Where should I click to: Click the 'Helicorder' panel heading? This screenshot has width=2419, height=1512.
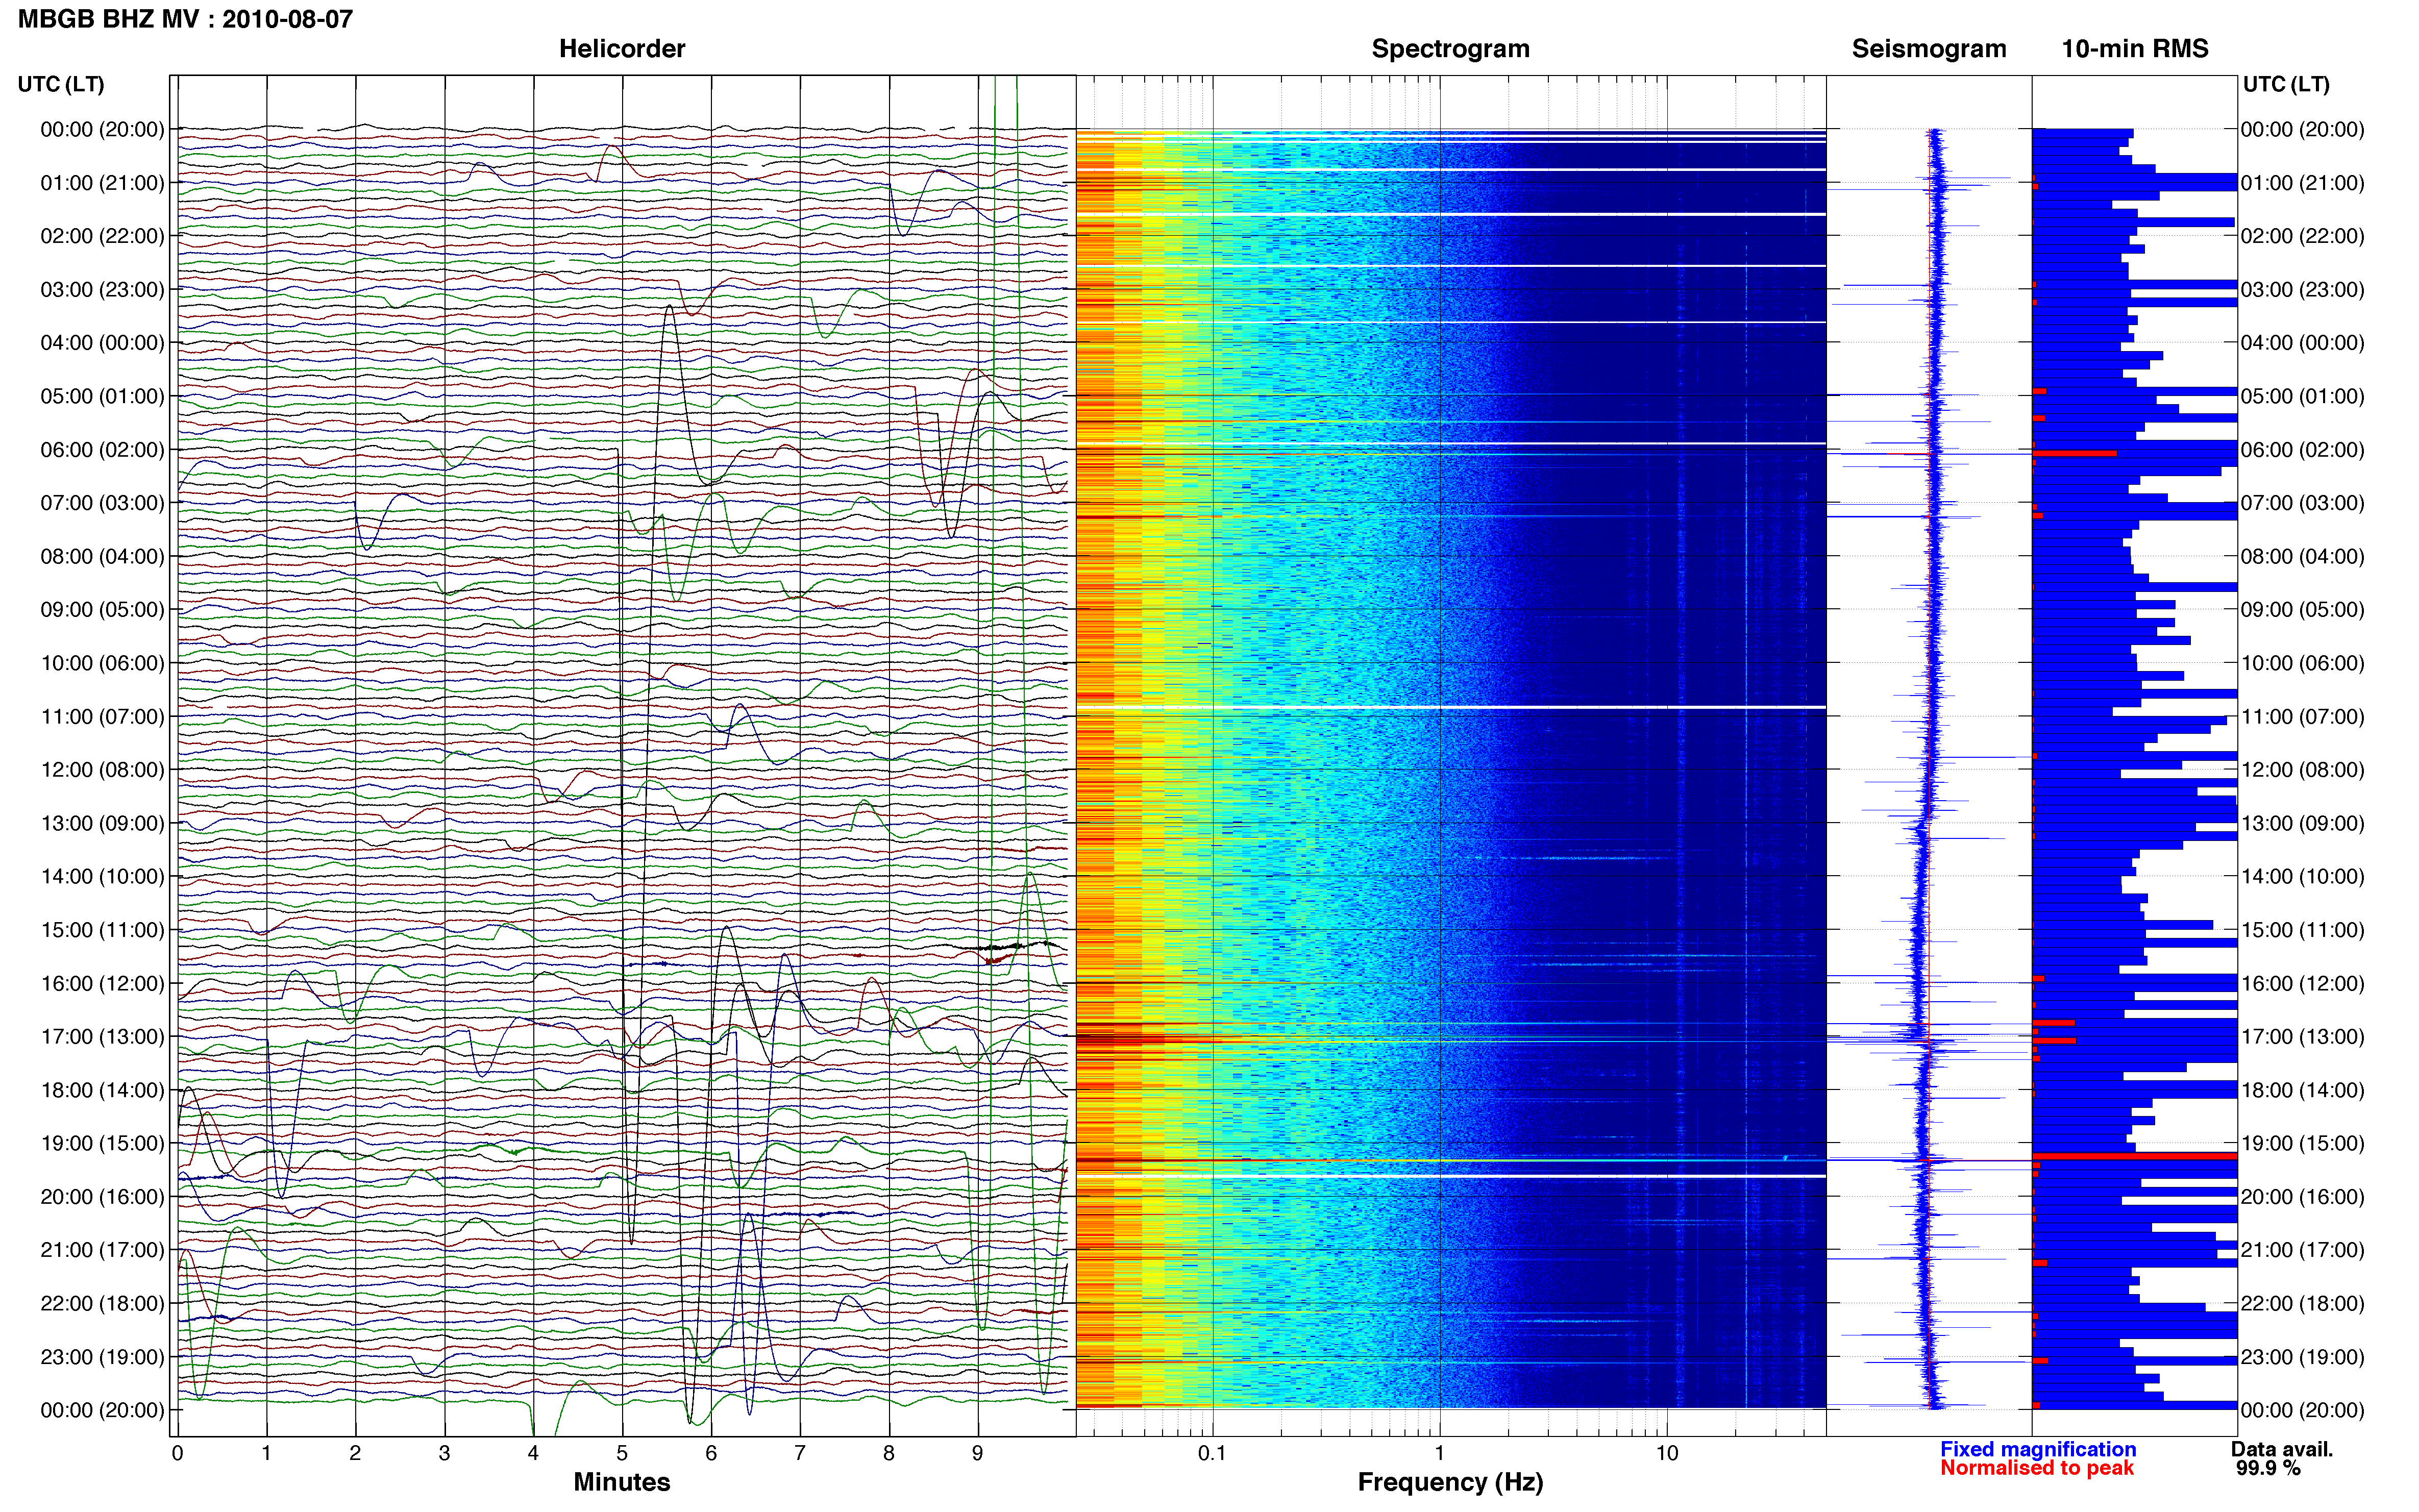click(622, 49)
